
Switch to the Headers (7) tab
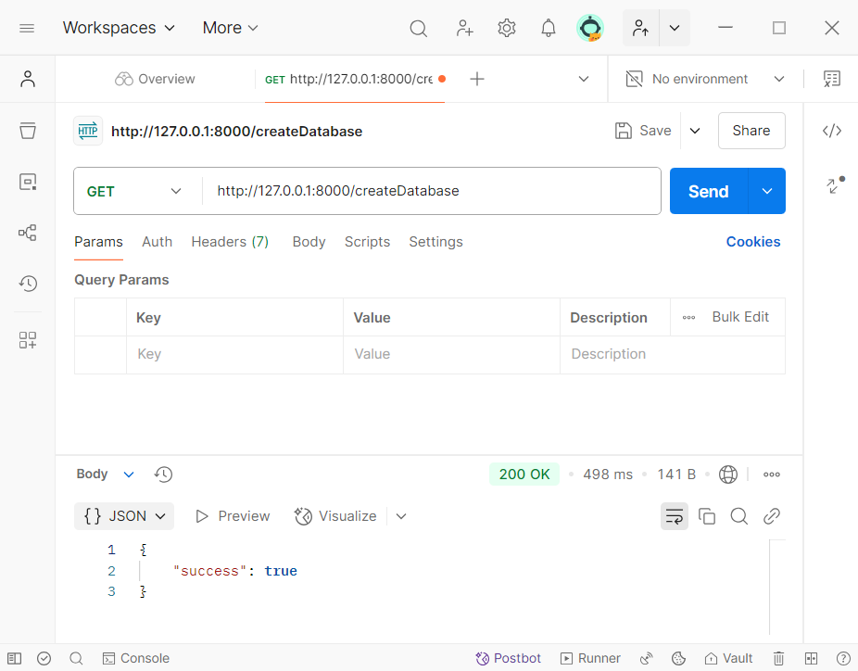(230, 242)
